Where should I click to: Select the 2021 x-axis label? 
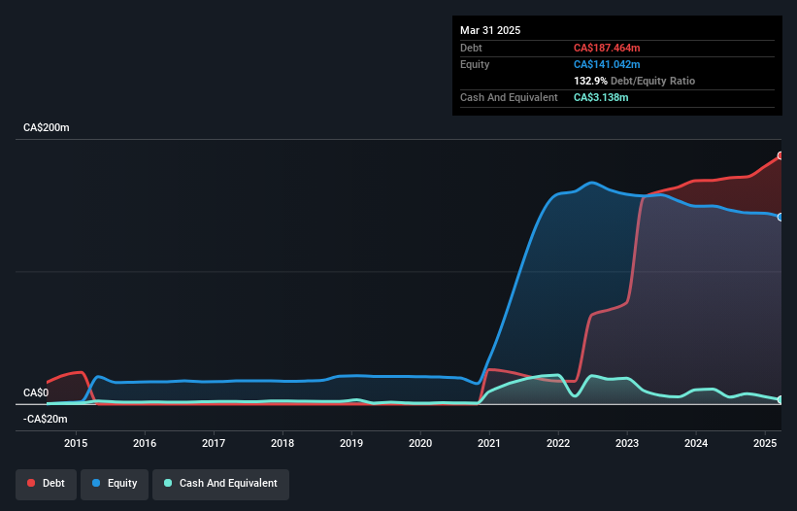[489, 443]
